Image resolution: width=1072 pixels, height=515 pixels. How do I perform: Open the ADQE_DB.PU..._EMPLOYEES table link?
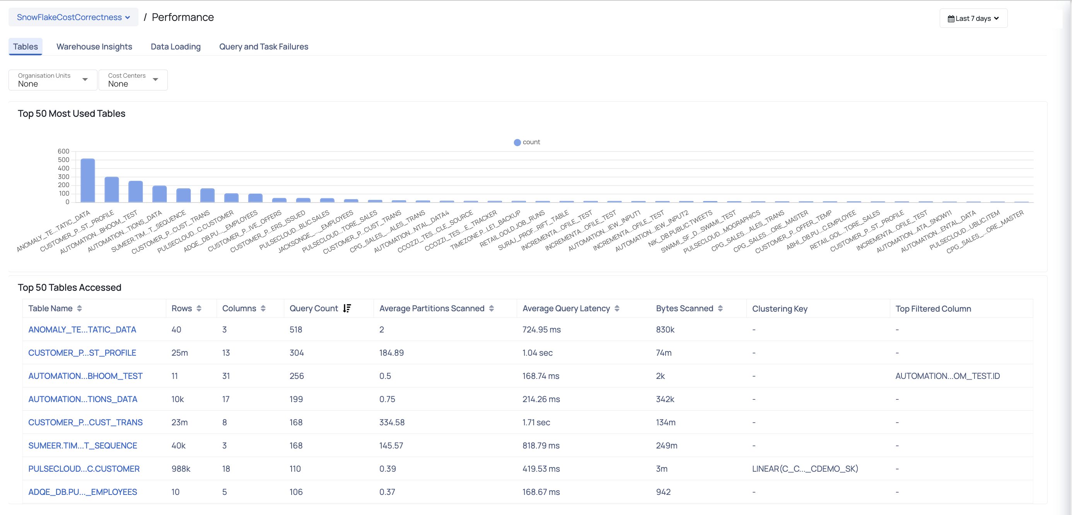[x=82, y=492]
